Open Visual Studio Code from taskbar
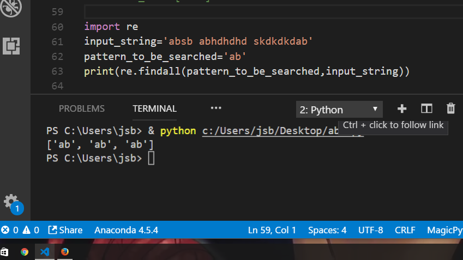This screenshot has width=463, height=260. coord(45,252)
